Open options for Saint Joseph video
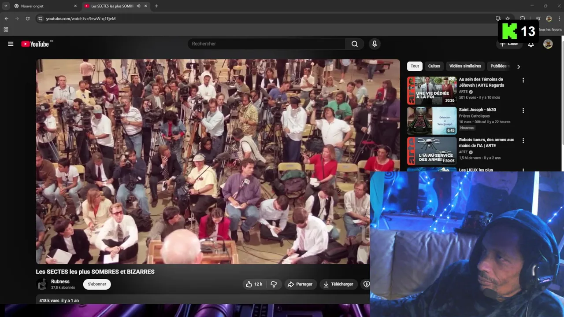 pyautogui.click(x=523, y=111)
